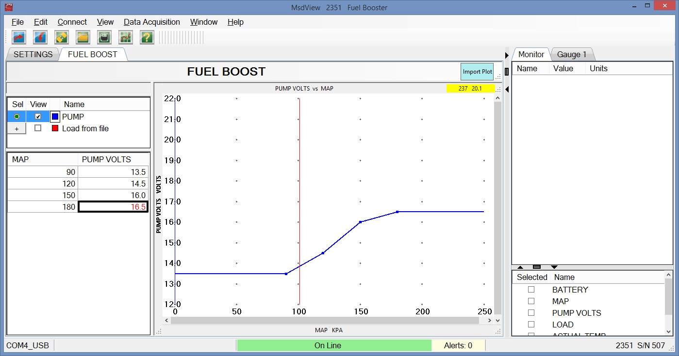679x356 pixels.
Task: Click the red down-arrow toolbar icon
Action: [40, 37]
